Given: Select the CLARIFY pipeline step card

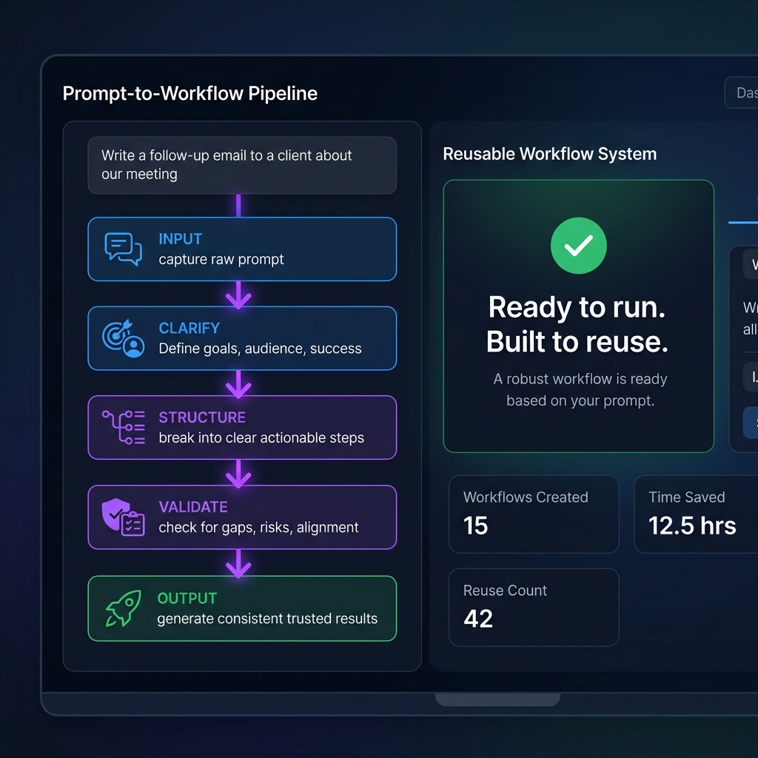Looking at the screenshot, I should [x=242, y=338].
